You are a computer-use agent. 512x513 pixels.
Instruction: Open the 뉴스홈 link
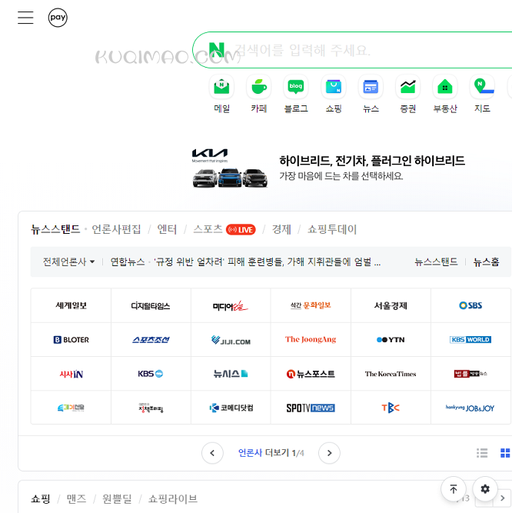(486, 262)
